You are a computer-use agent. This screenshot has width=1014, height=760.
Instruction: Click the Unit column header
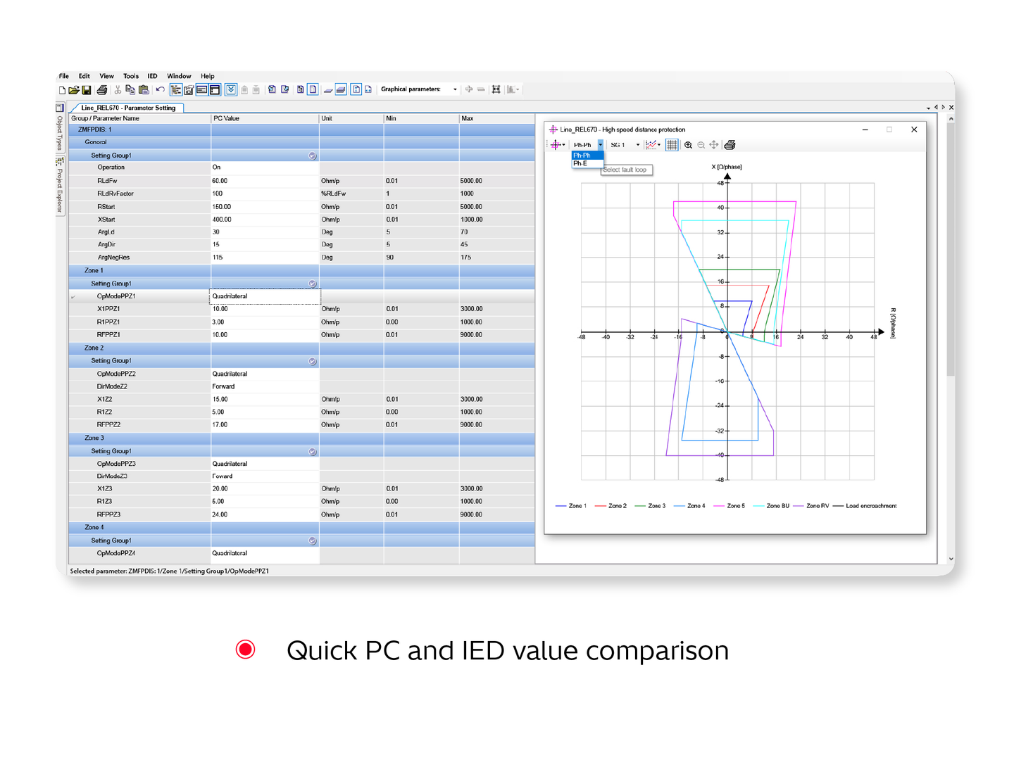pyautogui.click(x=351, y=118)
